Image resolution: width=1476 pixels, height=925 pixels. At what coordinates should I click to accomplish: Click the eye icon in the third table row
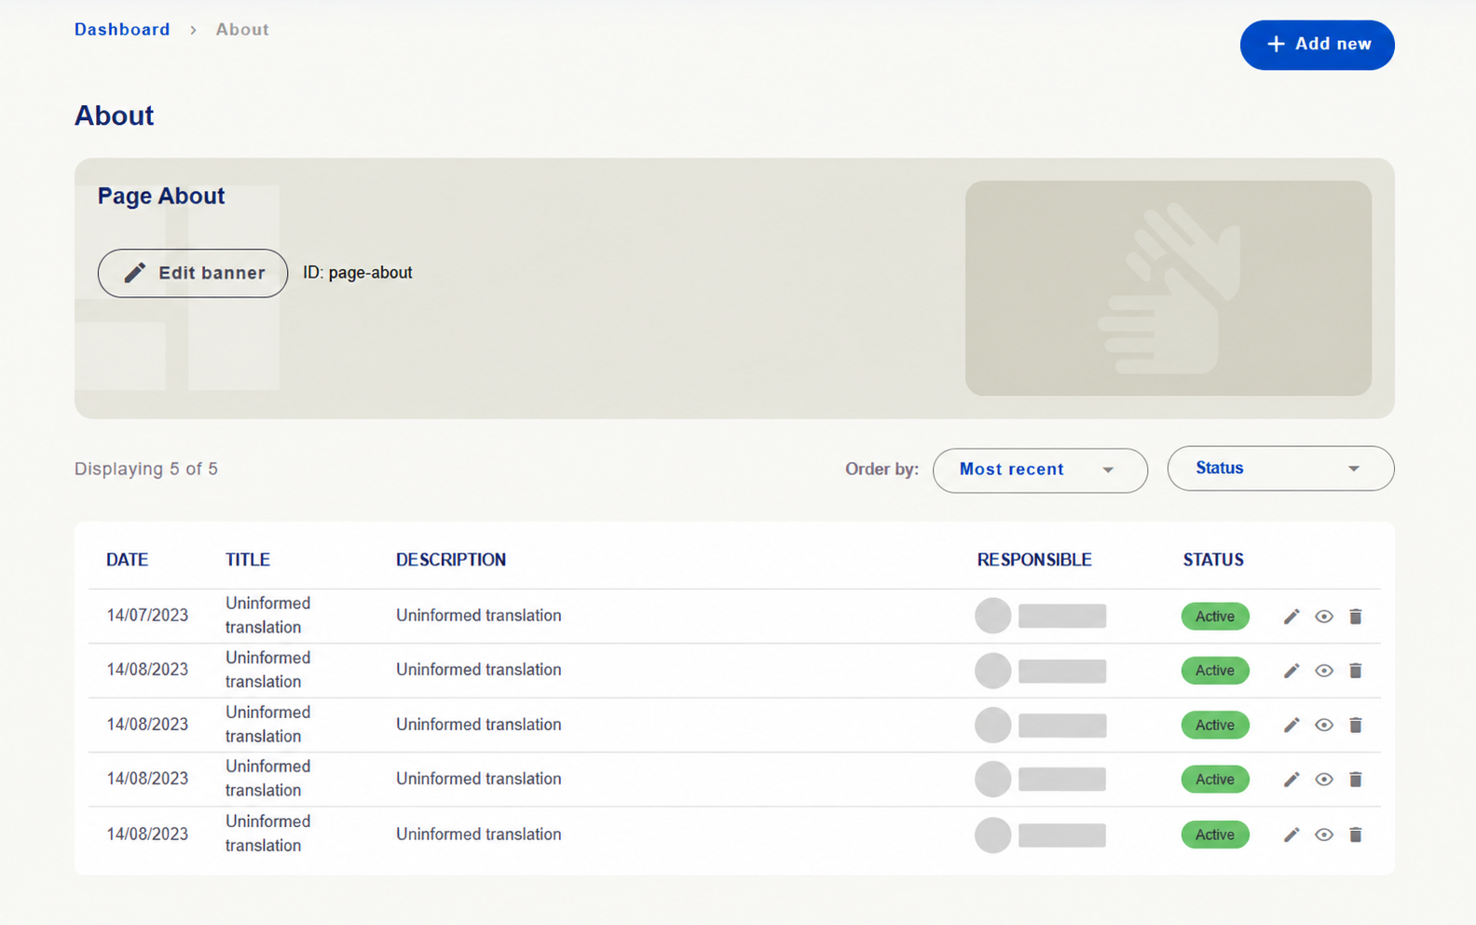click(1323, 725)
